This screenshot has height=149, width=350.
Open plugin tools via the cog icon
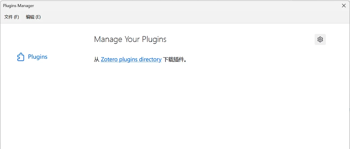click(320, 39)
